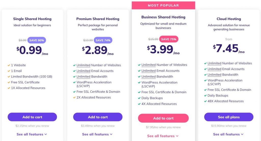
Task: Click checkmark next to Limited Bandwidth (100 GB)
Action: 9,77
